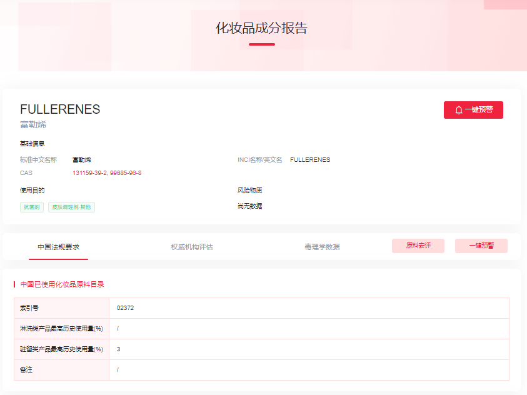Click the 一键预警 button beside 原料安评
The height and width of the screenshot is (395, 527).
[x=481, y=246]
